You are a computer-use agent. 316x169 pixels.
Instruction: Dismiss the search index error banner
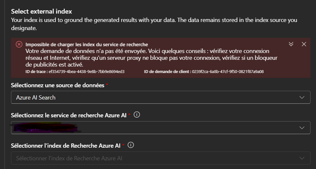(304, 44)
